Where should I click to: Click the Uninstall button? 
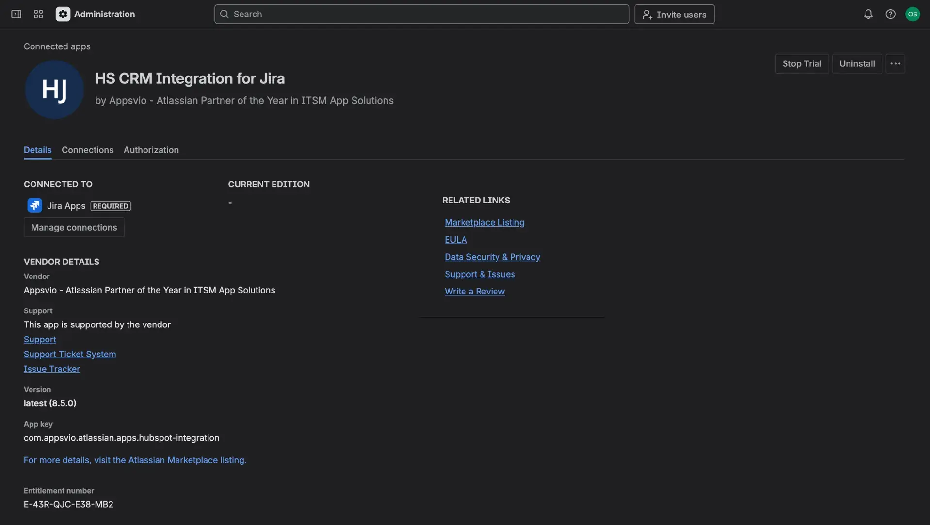click(856, 63)
